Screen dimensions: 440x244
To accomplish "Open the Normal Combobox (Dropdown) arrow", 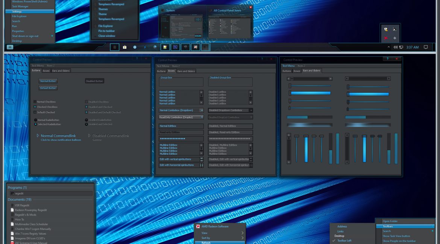I will click(x=202, y=110).
